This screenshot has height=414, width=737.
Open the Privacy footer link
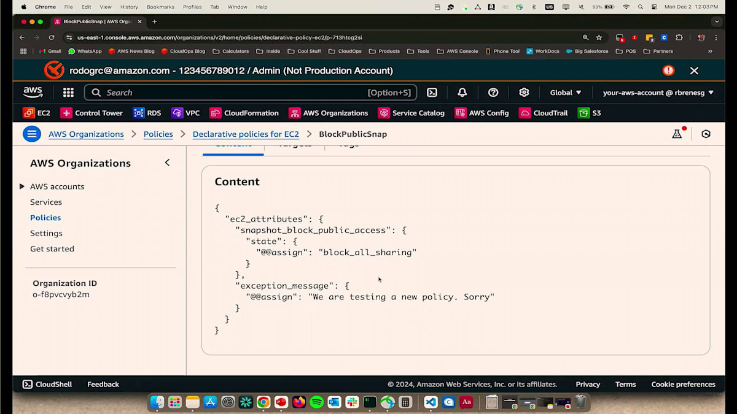[x=588, y=384]
